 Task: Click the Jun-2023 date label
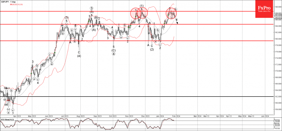point(48,116)
